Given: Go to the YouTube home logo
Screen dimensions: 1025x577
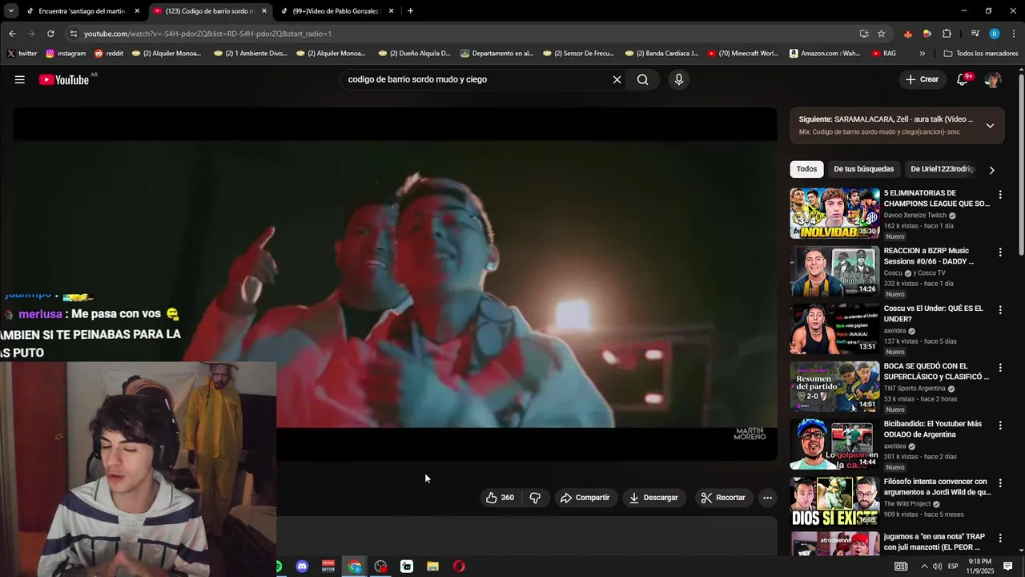Looking at the screenshot, I should point(64,79).
